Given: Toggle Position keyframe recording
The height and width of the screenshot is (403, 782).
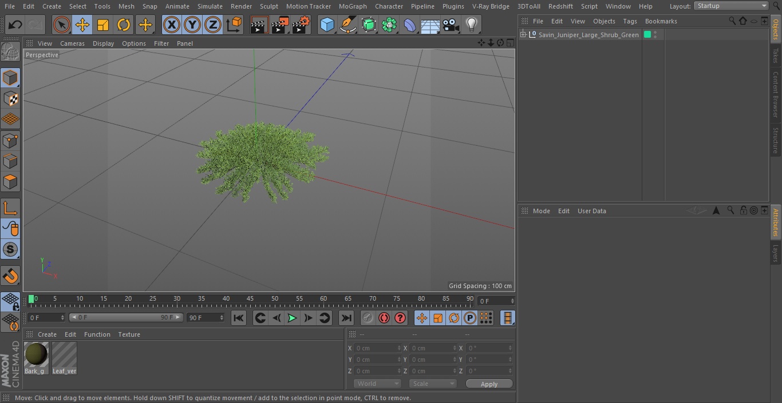Looking at the screenshot, I should 422,318.
